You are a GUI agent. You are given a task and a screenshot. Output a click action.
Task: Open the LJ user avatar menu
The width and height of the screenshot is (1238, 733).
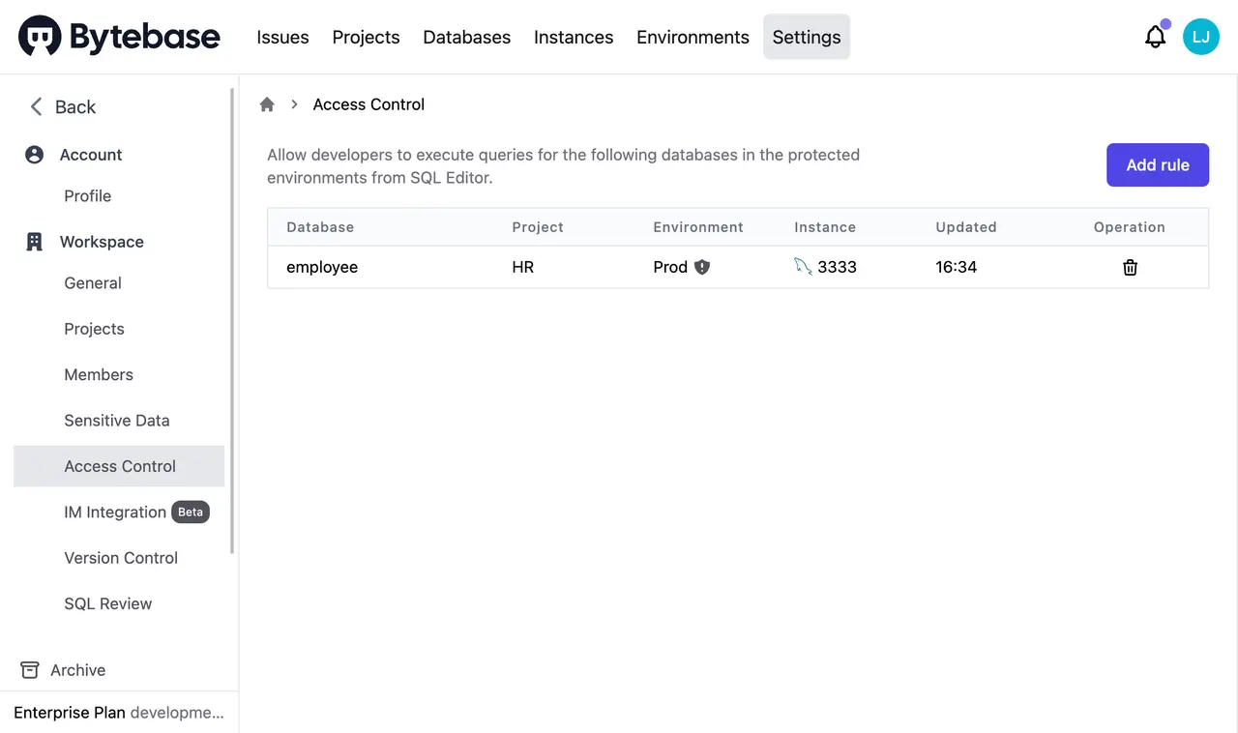[x=1200, y=37]
